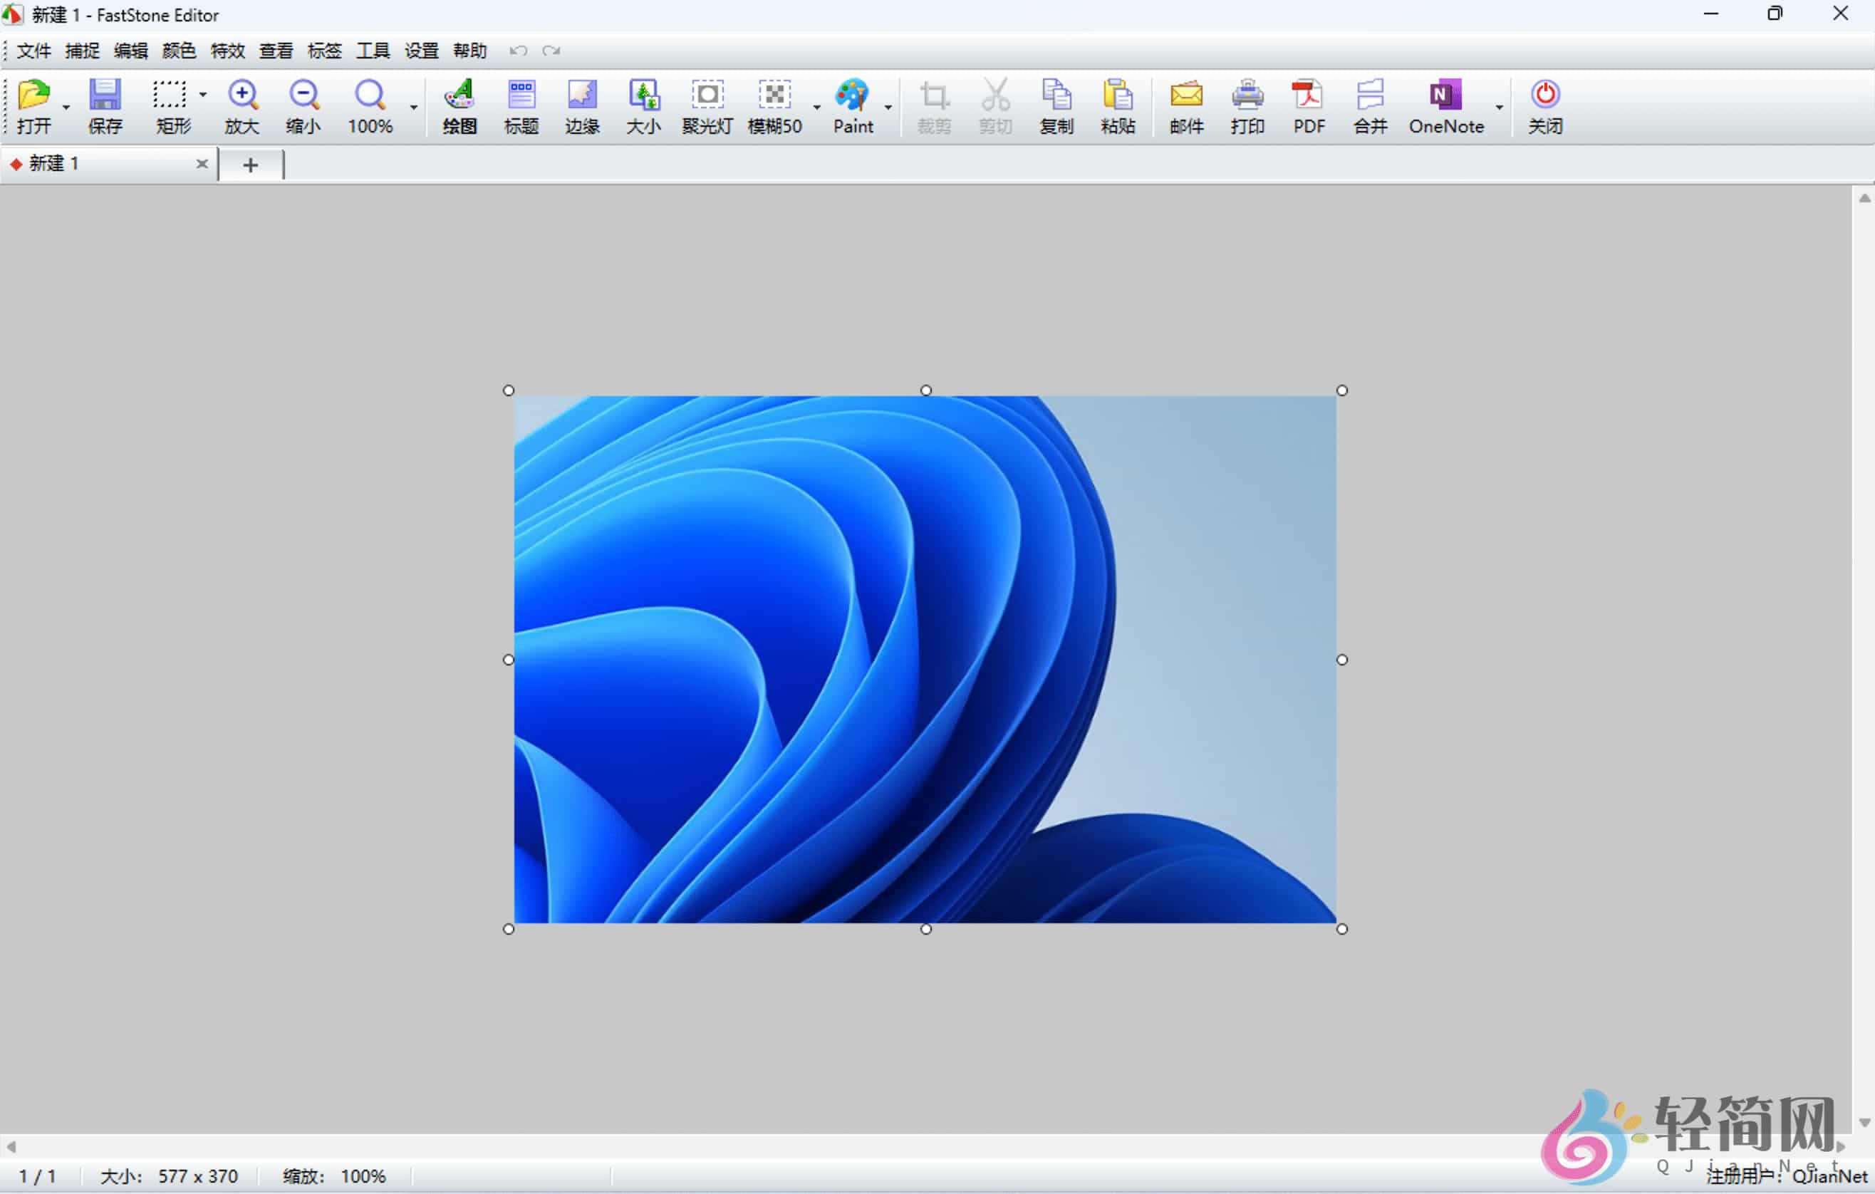Image resolution: width=1875 pixels, height=1194 pixels.
Task: Add a caption with 标题 icon
Action: click(521, 95)
